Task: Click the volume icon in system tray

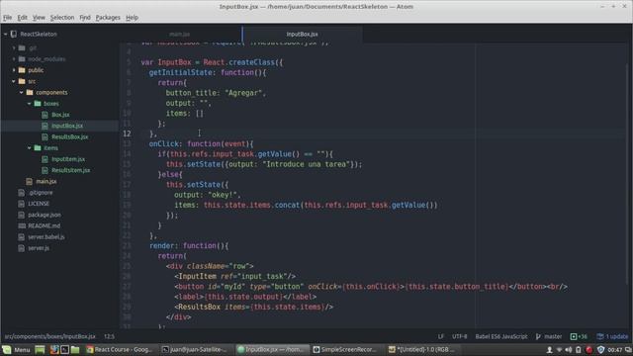Action: [x=569, y=349]
